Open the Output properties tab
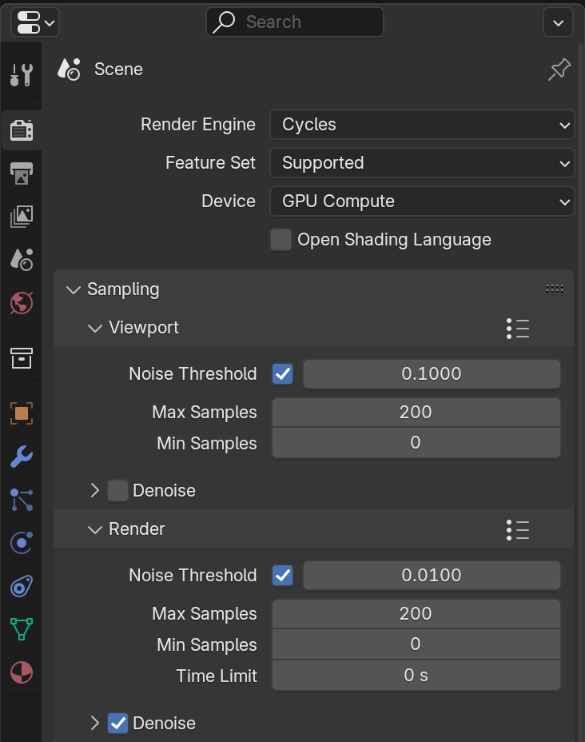This screenshot has width=585, height=742. [22, 174]
